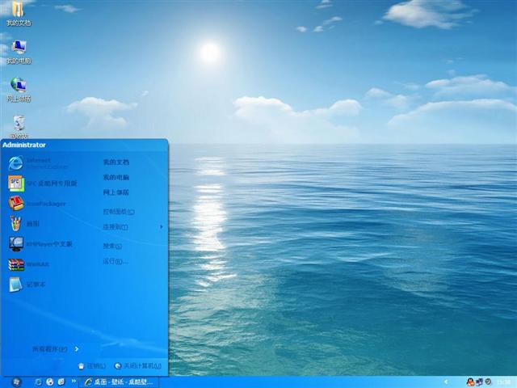Image resolution: width=517 pixels, height=388 pixels.
Task: Expand Connect To (连接到) submenu arrow
Action: click(x=162, y=226)
